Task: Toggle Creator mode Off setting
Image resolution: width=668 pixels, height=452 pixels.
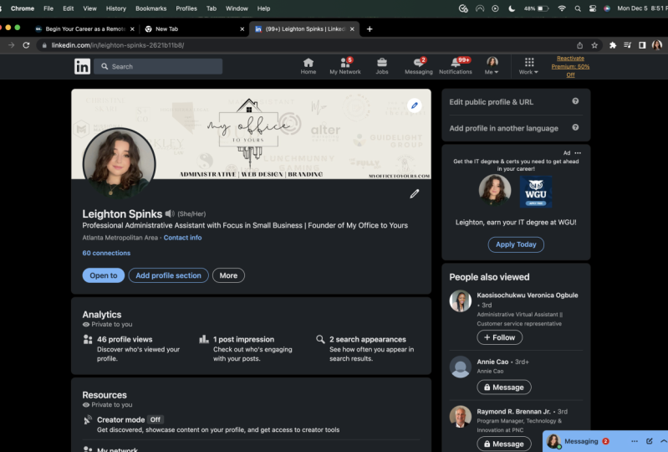Action: click(x=155, y=419)
